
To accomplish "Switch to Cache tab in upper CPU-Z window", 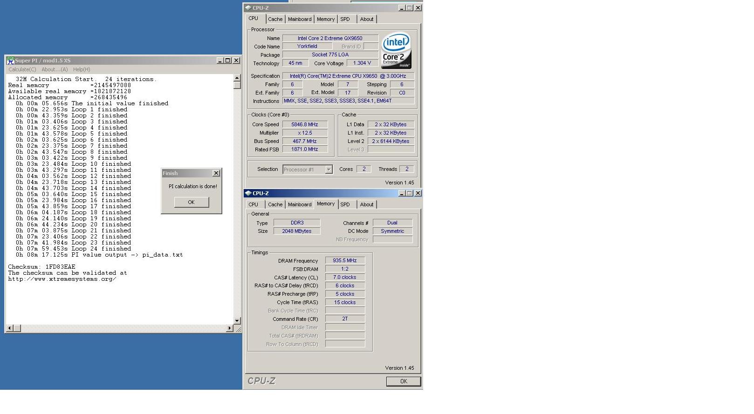I will [275, 19].
